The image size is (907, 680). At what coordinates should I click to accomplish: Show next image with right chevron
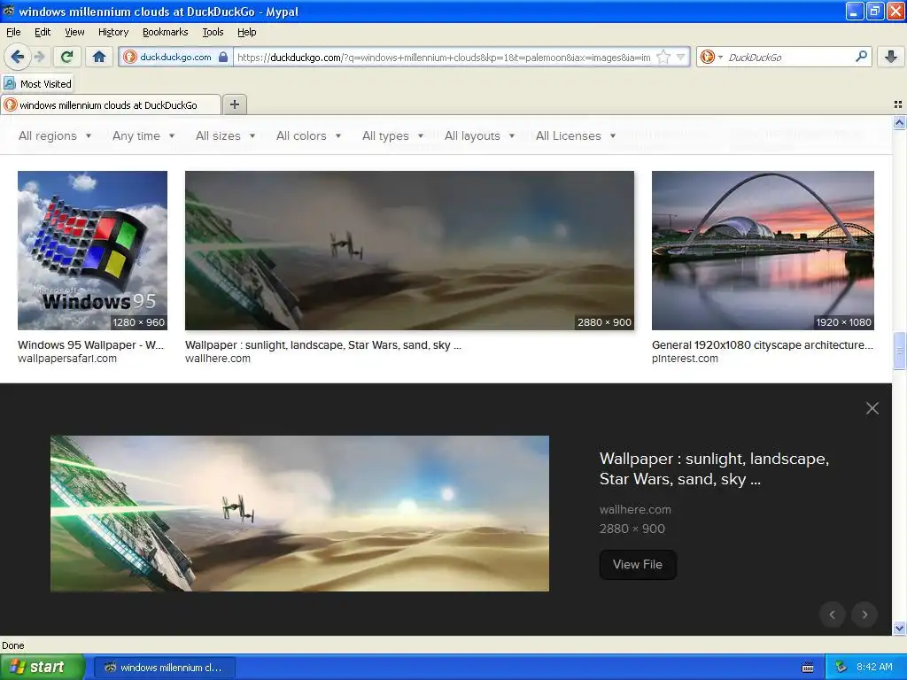click(x=864, y=614)
